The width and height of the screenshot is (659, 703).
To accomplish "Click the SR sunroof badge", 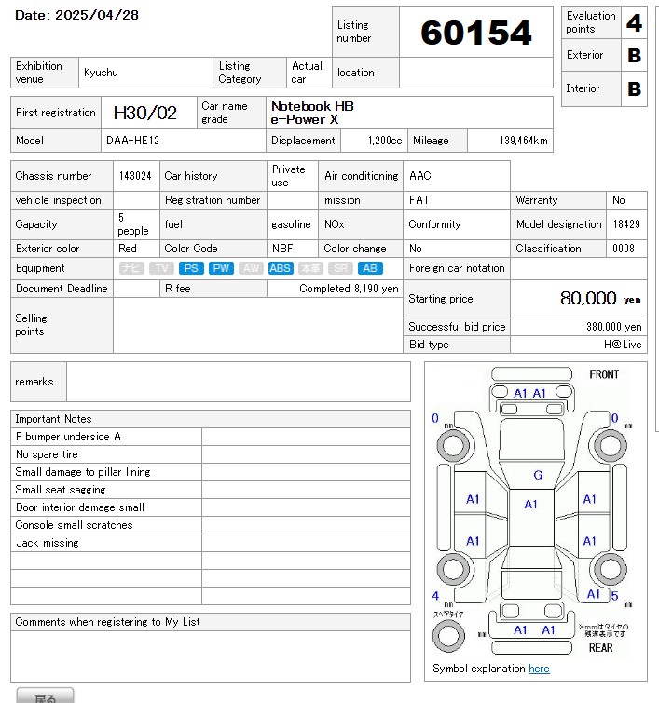I will (x=340, y=268).
